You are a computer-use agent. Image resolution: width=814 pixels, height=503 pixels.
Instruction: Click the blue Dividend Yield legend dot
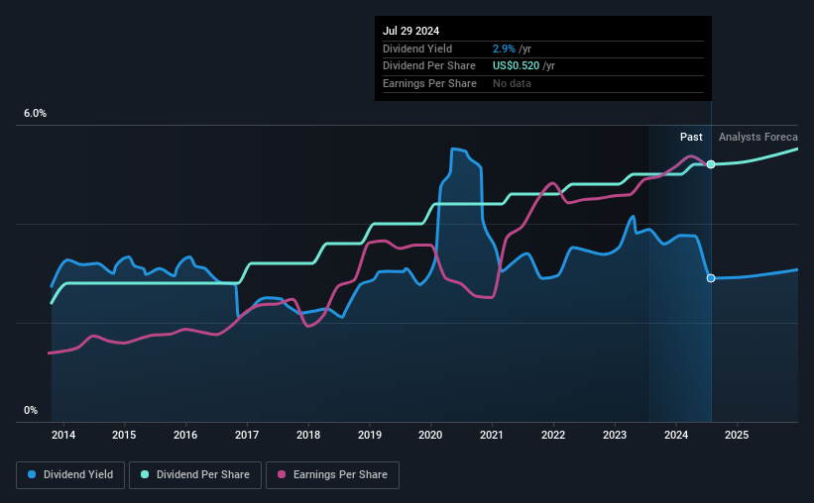[32, 474]
